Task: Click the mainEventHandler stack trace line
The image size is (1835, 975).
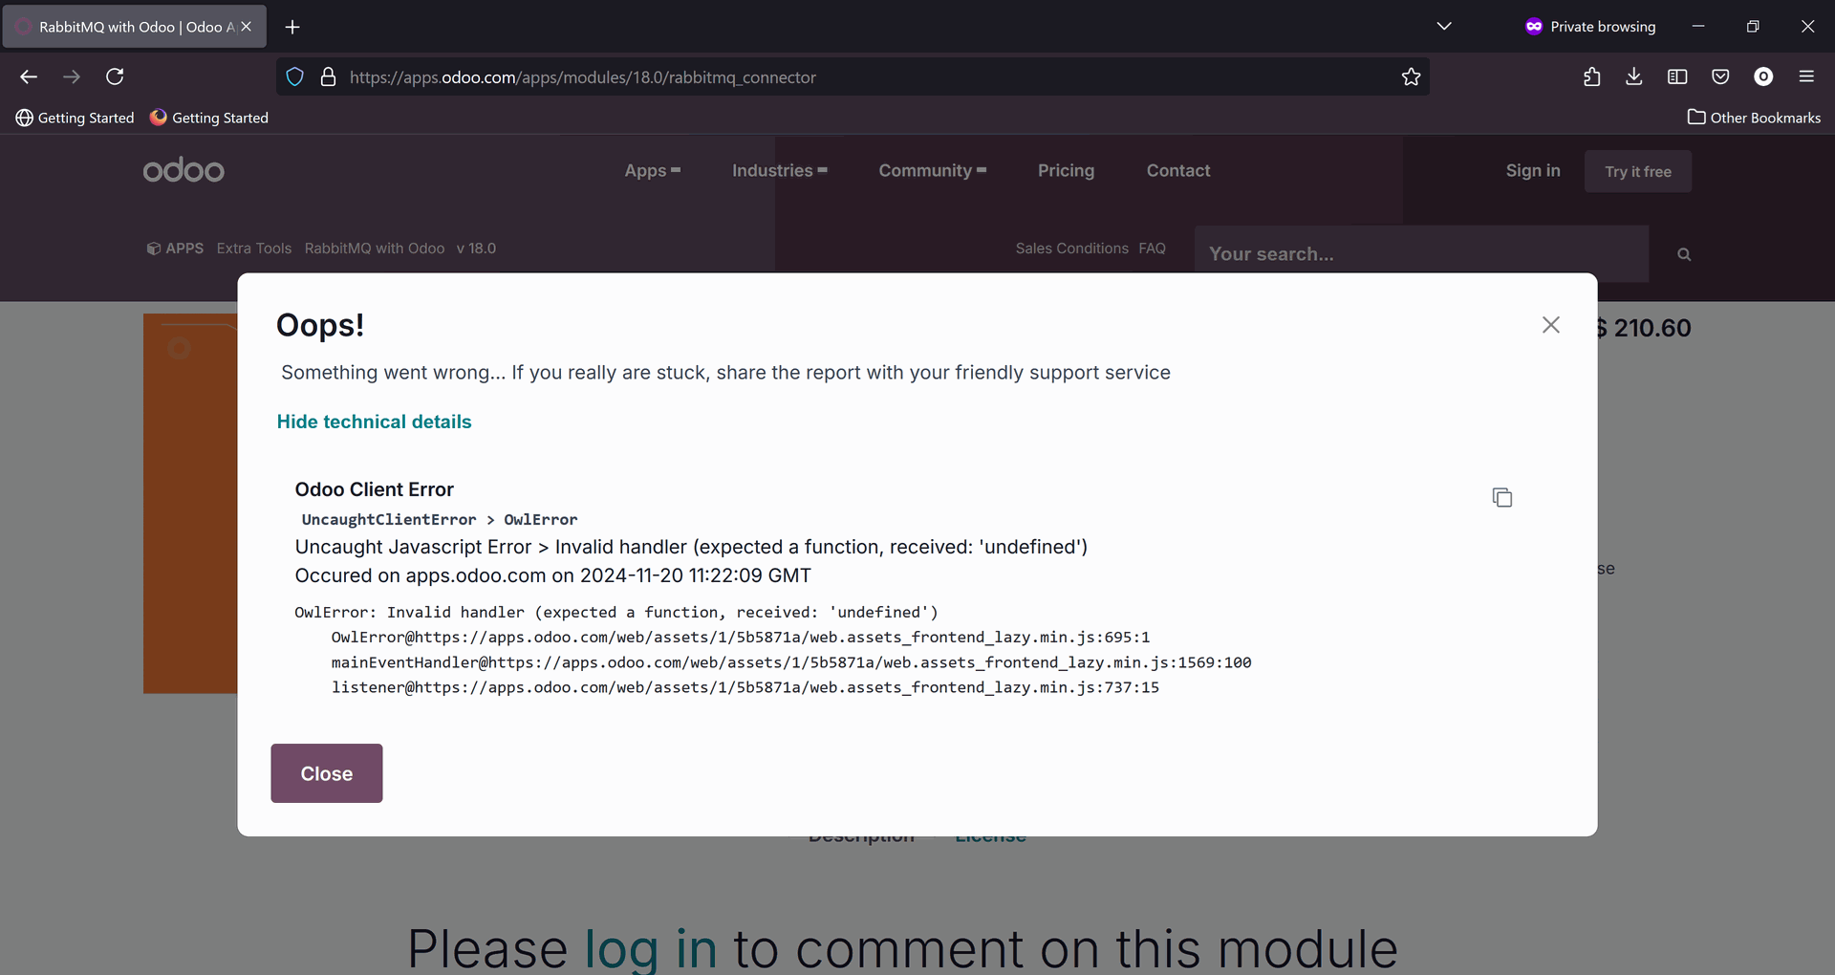Action: 790,662
